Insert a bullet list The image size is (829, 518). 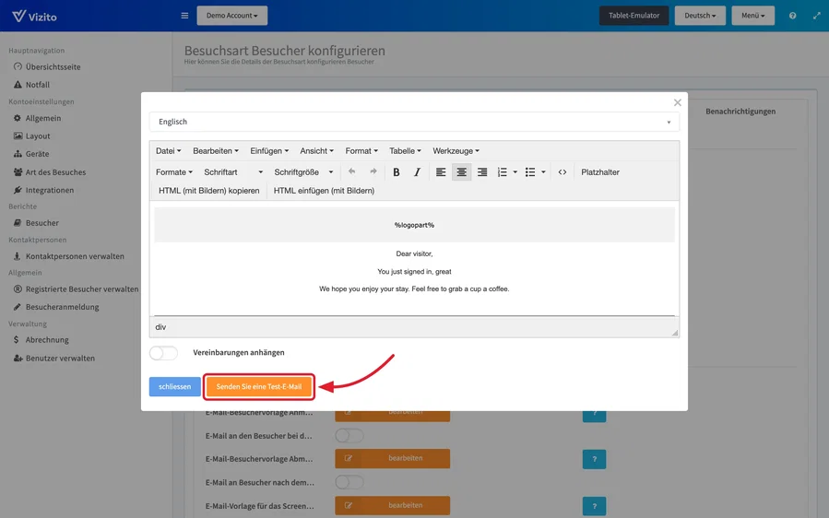coord(530,171)
